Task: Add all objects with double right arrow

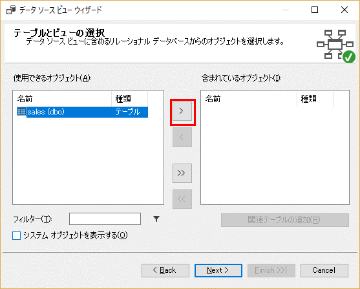Action: click(182, 173)
